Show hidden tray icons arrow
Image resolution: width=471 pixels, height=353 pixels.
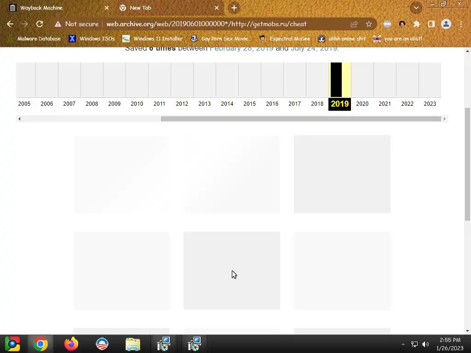403,344
